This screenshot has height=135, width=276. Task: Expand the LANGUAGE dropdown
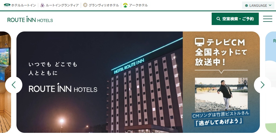[258, 5]
